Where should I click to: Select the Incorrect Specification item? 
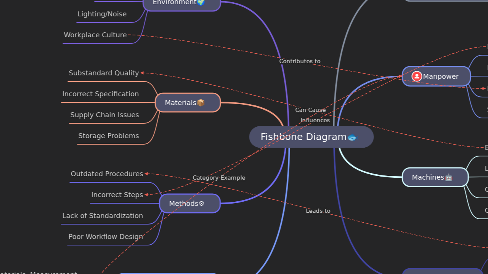point(101,94)
